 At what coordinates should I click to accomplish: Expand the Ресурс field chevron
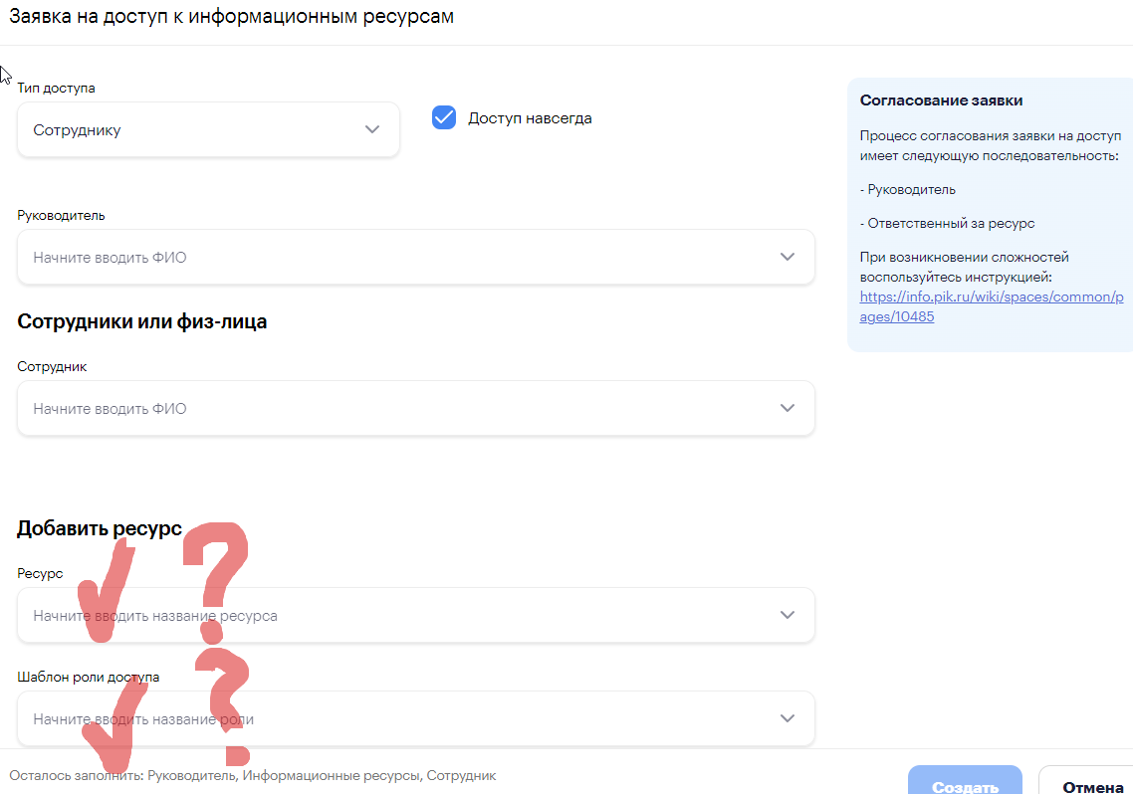pos(788,615)
